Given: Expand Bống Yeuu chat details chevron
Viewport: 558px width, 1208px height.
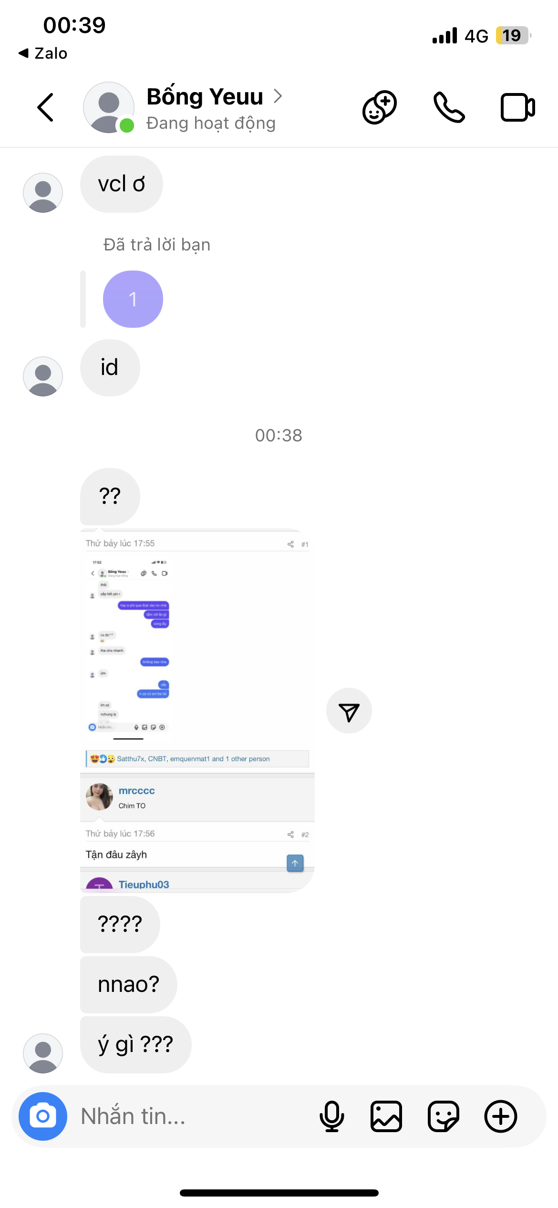Looking at the screenshot, I should (x=278, y=96).
